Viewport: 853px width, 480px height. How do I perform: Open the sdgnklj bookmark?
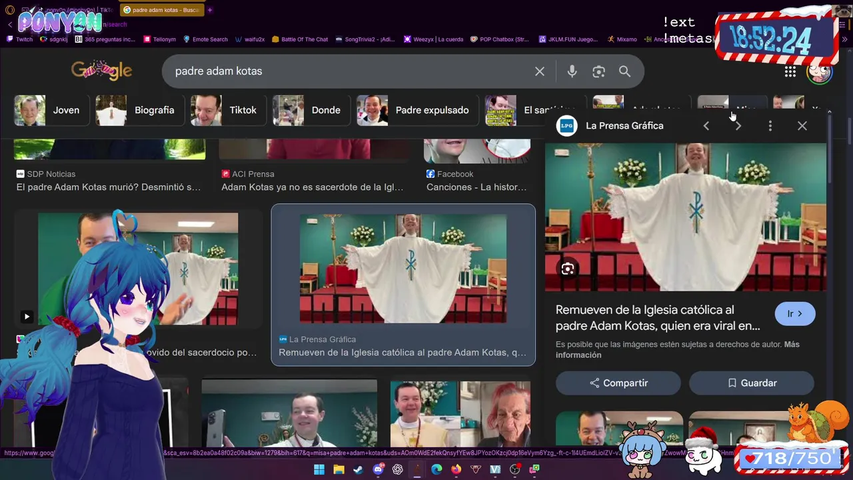tap(54, 39)
